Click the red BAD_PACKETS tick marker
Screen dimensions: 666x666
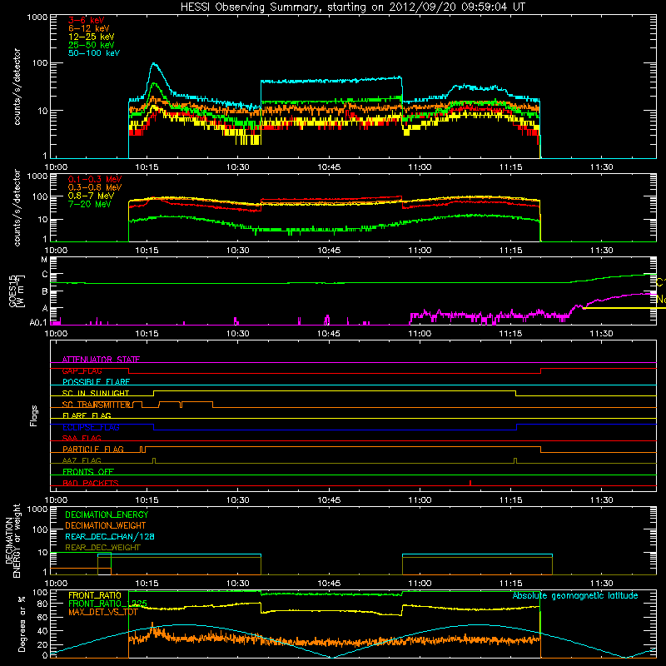(470, 483)
